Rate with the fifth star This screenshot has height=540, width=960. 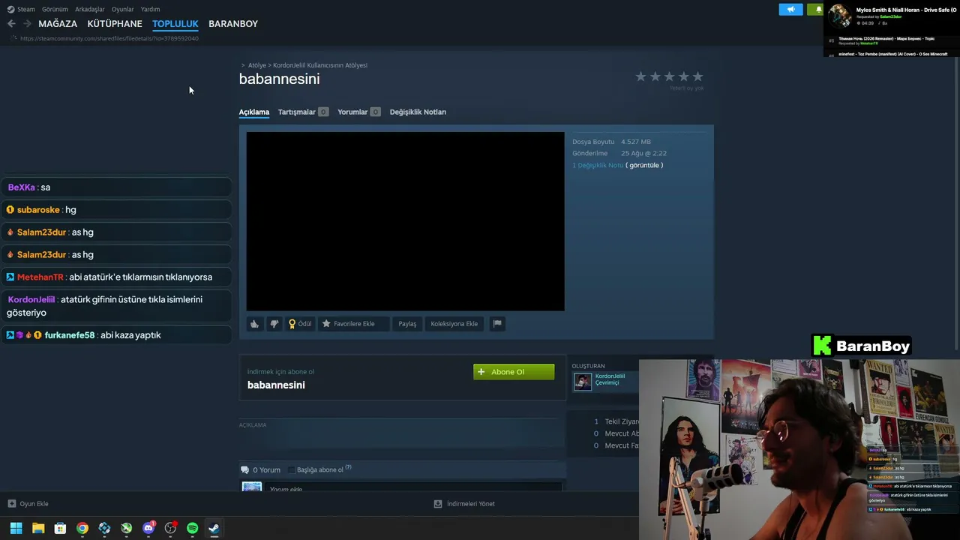698,76
